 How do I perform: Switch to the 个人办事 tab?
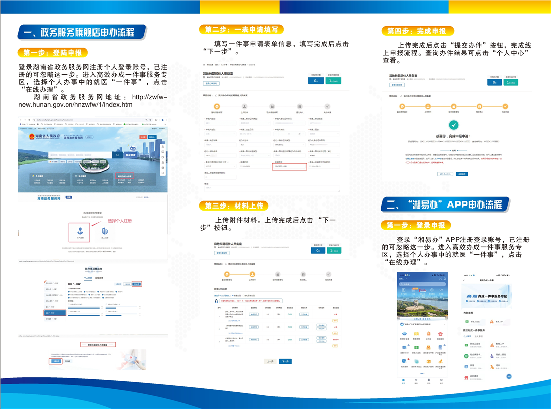88,278
